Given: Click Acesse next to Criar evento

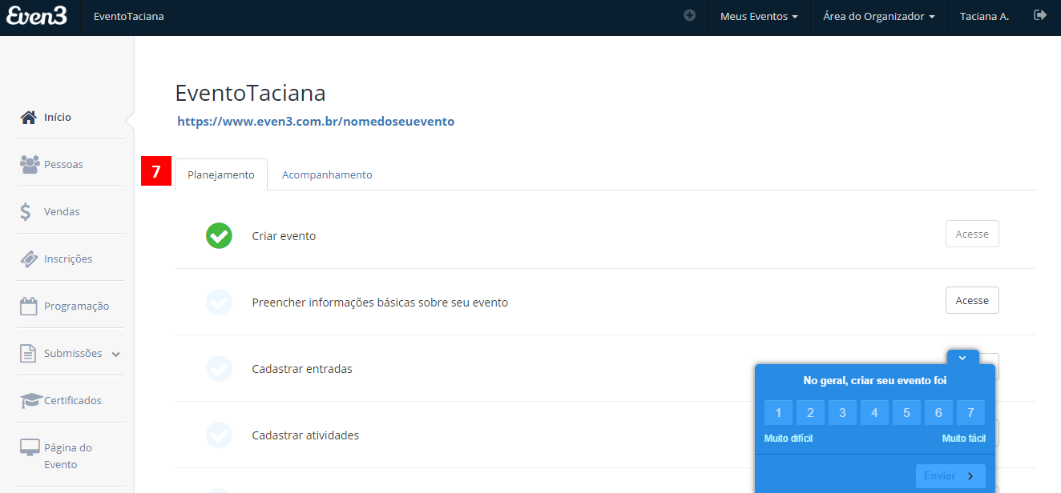Looking at the screenshot, I should pyautogui.click(x=972, y=234).
